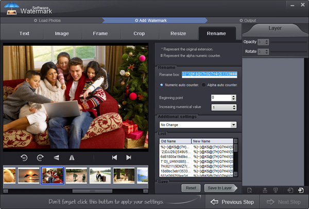Select Numeric auto counter option
The width and height of the screenshot is (309, 209).
[x=162, y=85]
